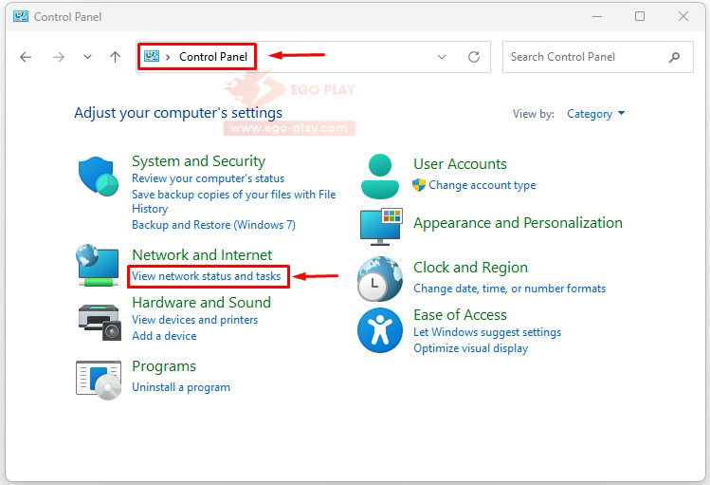Open the recent locations dropdown arrow
This screenshot has height=485, width=710.
87,57
